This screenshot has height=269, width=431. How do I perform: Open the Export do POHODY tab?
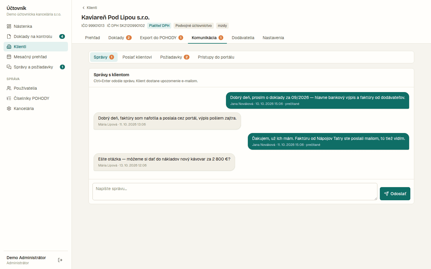tap(162, 38)
